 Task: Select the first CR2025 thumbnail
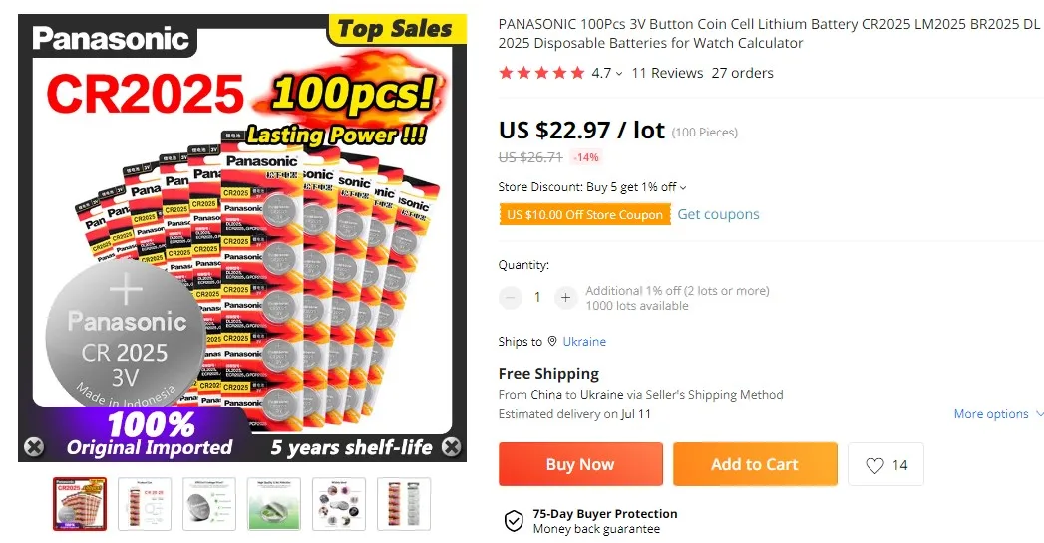coord(80,504)
